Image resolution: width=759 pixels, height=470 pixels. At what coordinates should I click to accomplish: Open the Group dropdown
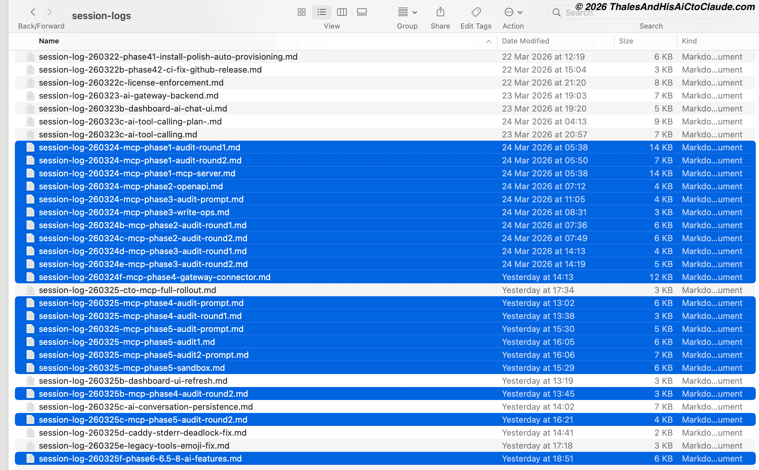point(406,12)
